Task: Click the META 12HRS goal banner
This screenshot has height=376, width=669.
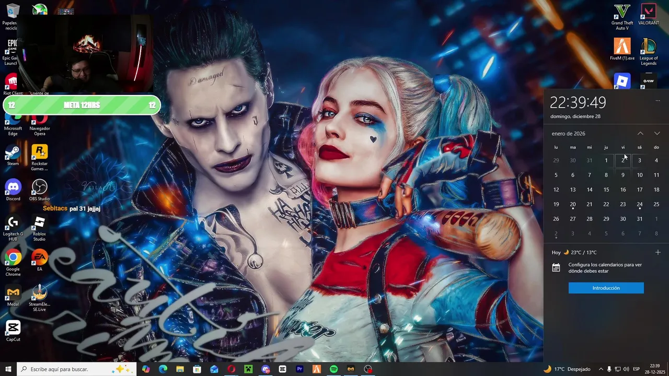Action: (x=82, y=105)
